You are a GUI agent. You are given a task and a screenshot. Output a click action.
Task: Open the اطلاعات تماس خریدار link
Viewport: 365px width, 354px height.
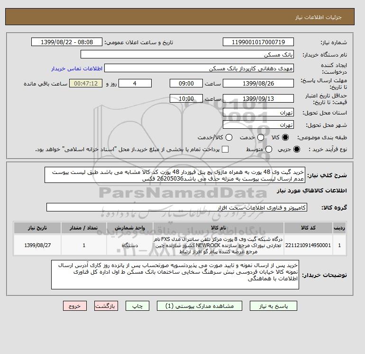pyautogui.click(x=77, y=68)
